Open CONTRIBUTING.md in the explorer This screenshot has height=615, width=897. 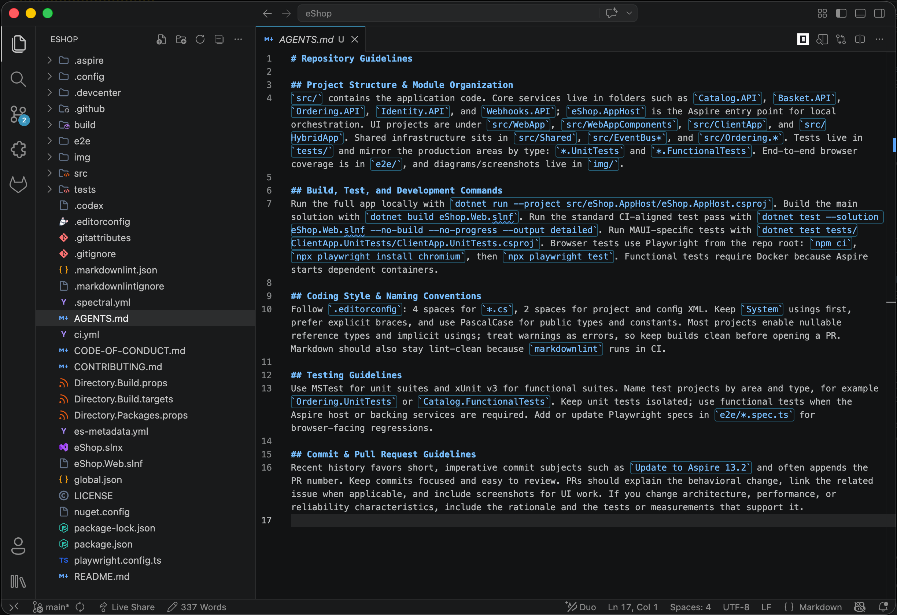145,367
